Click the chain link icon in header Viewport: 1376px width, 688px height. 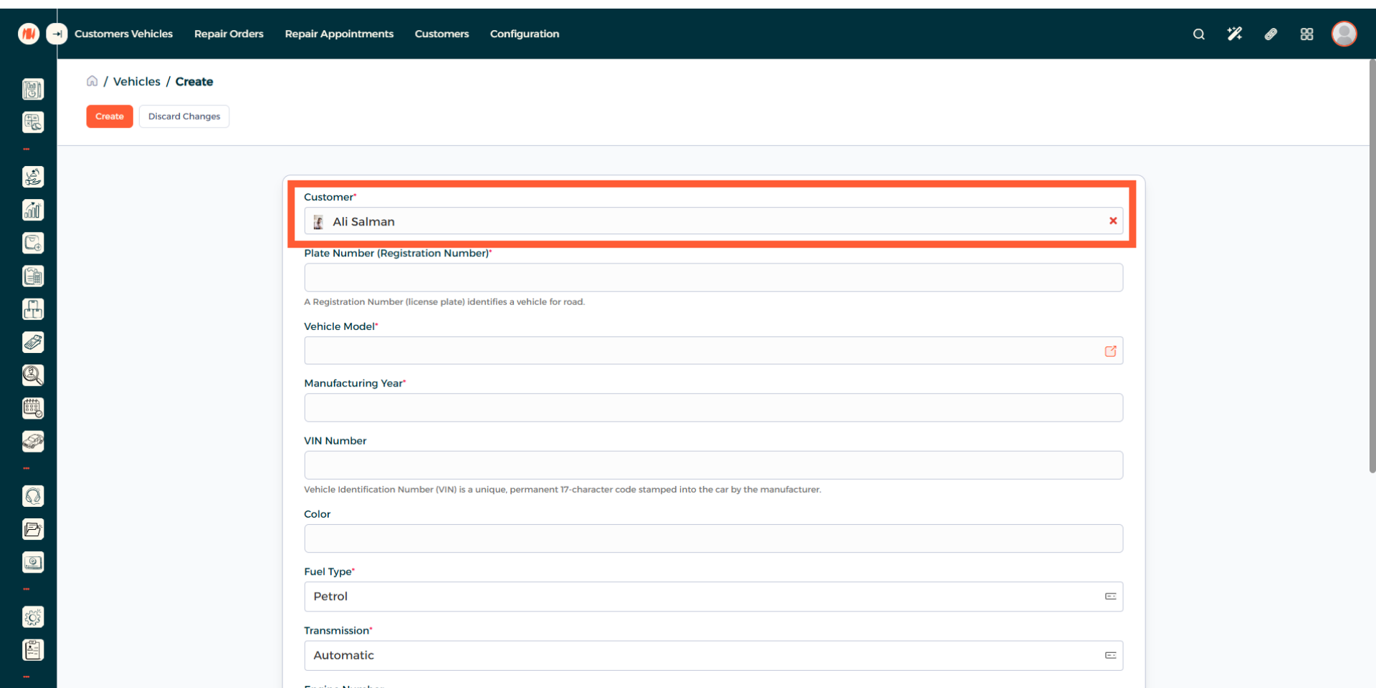[1271, 34]
